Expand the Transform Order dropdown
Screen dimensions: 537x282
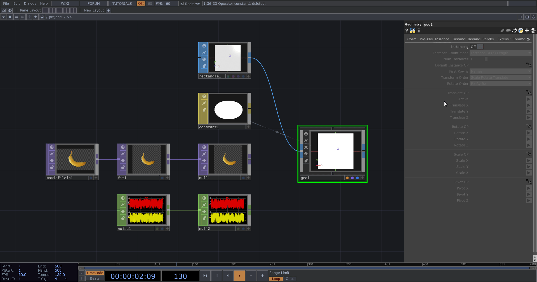click(x=500, y=78)
